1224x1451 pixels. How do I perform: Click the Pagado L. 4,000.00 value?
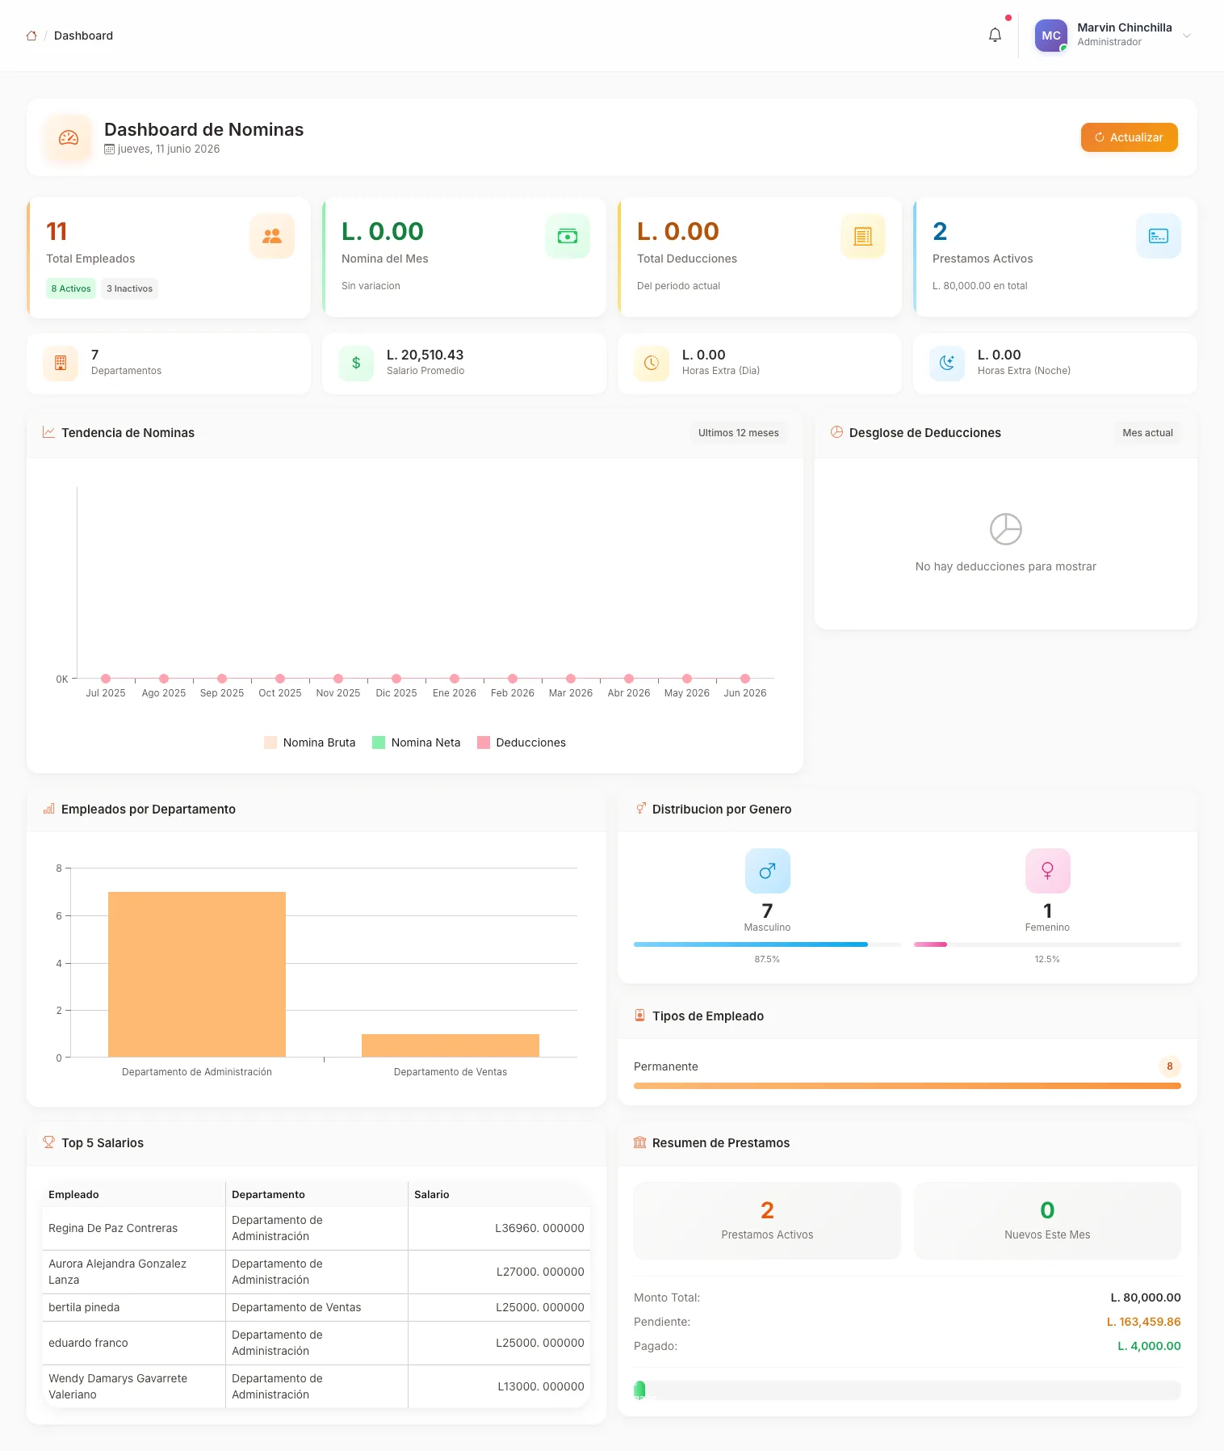click(x=1149, y=1346)
